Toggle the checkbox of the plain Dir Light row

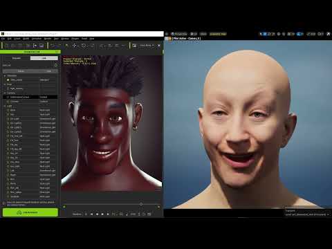point(8,119)
